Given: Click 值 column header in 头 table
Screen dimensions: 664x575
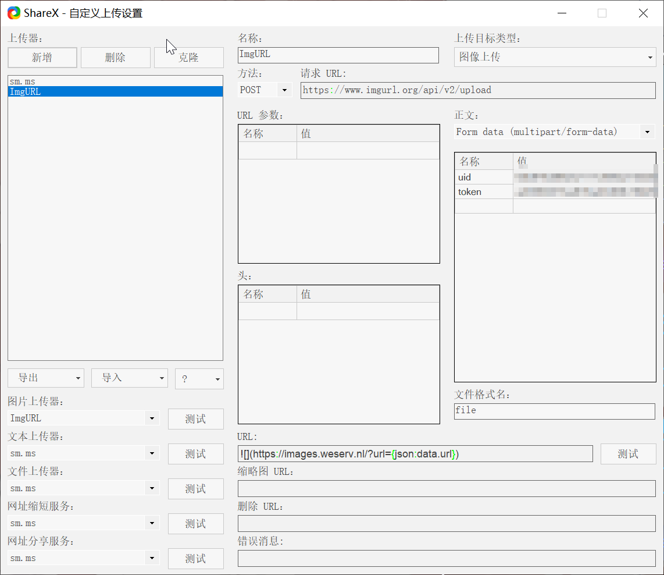Looking at the screenshot, I should tap(368, 294).
